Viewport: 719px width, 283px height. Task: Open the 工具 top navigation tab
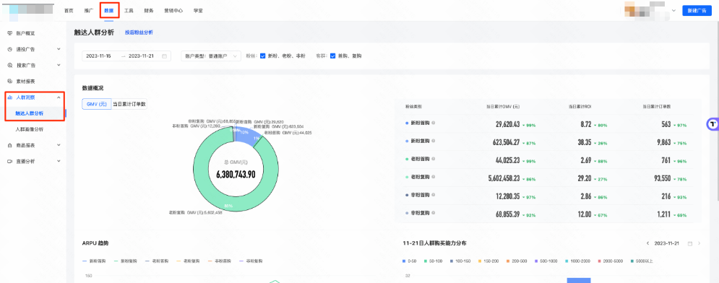pyautogui.click(x=129, y=11)
